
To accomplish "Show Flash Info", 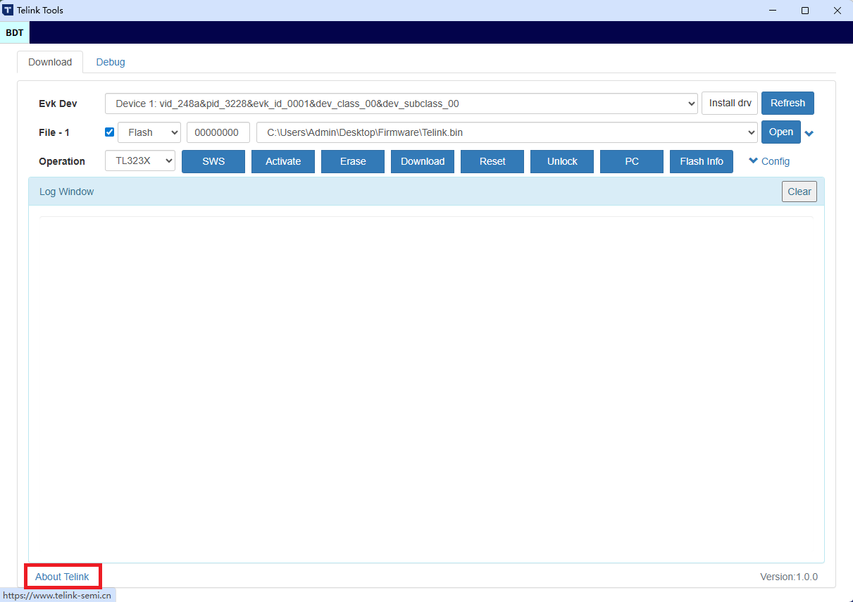I will (x=701, y=161).
